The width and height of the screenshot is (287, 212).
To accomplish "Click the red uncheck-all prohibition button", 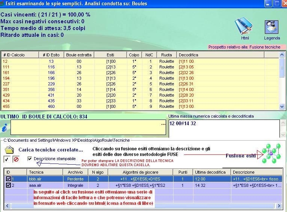I will (x=16, y=159).
